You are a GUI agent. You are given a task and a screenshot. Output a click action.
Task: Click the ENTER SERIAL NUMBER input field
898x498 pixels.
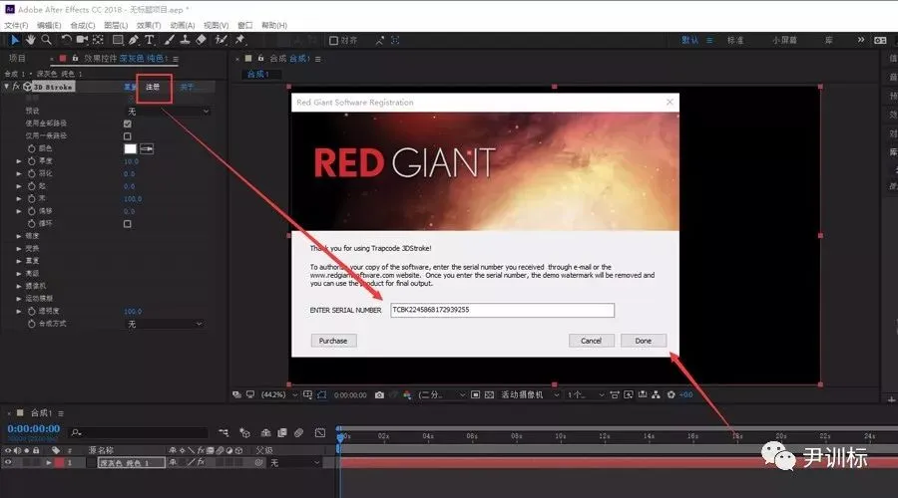tap(502, 310)
